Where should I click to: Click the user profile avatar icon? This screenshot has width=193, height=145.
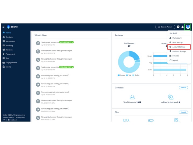[188, 27]
